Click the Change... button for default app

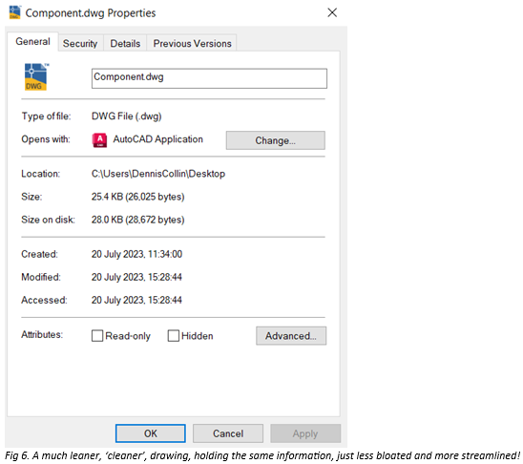coord(276,140)
